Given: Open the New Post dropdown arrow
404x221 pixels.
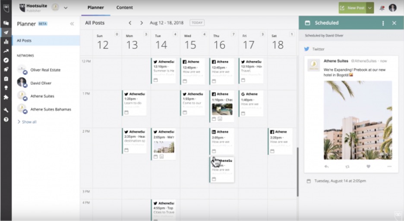Looking at the screenshot, I should tap(370, 8).
